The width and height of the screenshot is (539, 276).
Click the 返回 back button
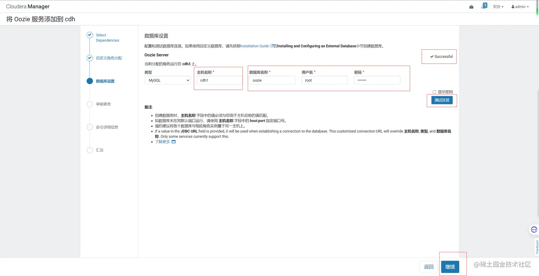(x=428, y=267)
